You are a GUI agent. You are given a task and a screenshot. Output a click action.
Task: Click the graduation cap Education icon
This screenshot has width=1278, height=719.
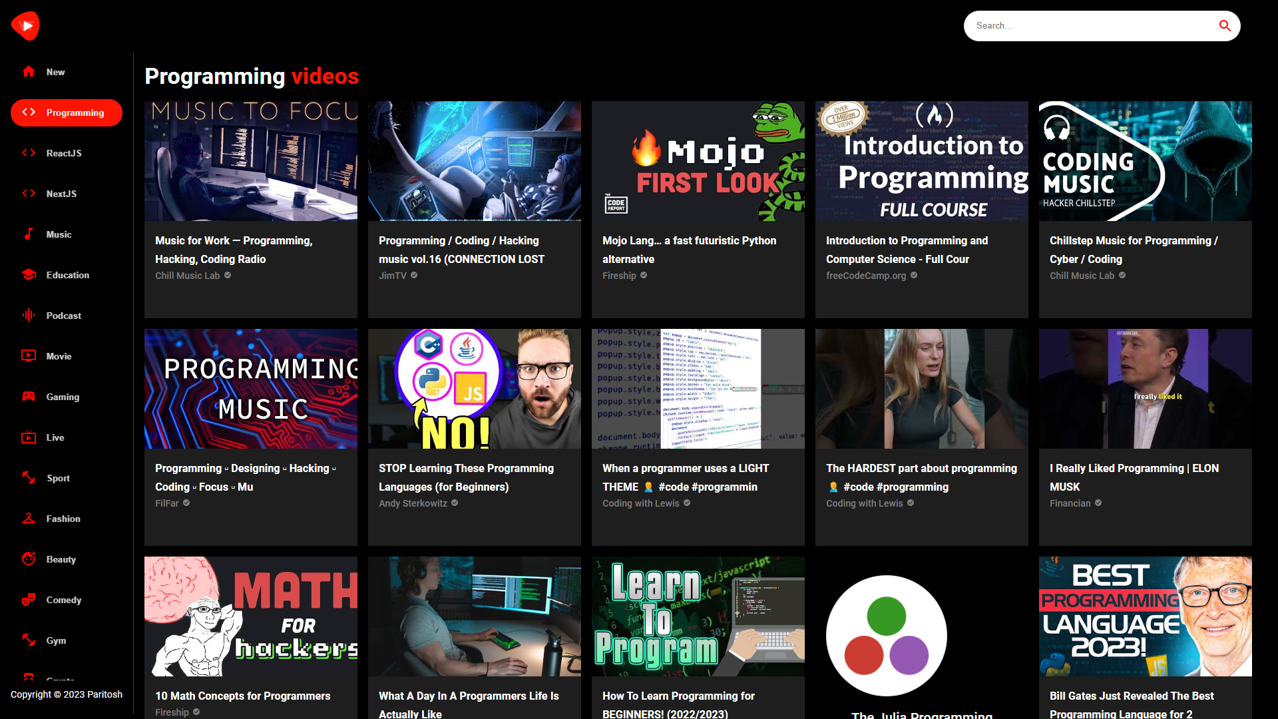[28, 274]
